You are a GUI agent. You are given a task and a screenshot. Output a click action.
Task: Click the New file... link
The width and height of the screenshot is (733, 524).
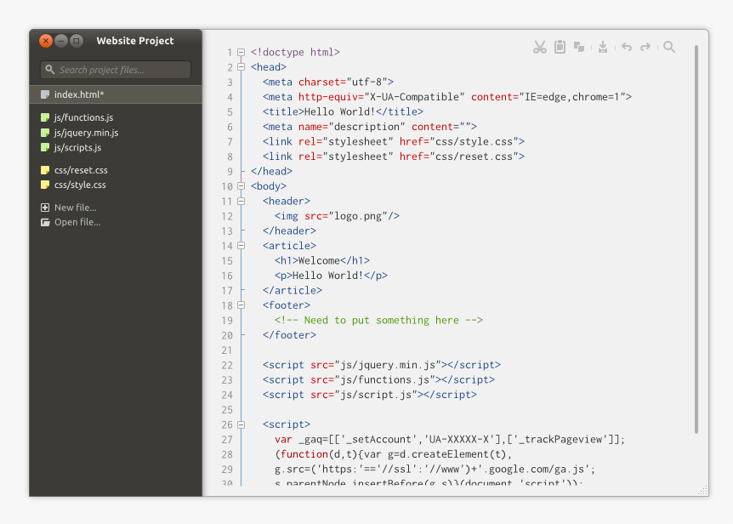[x=76, y=208]
